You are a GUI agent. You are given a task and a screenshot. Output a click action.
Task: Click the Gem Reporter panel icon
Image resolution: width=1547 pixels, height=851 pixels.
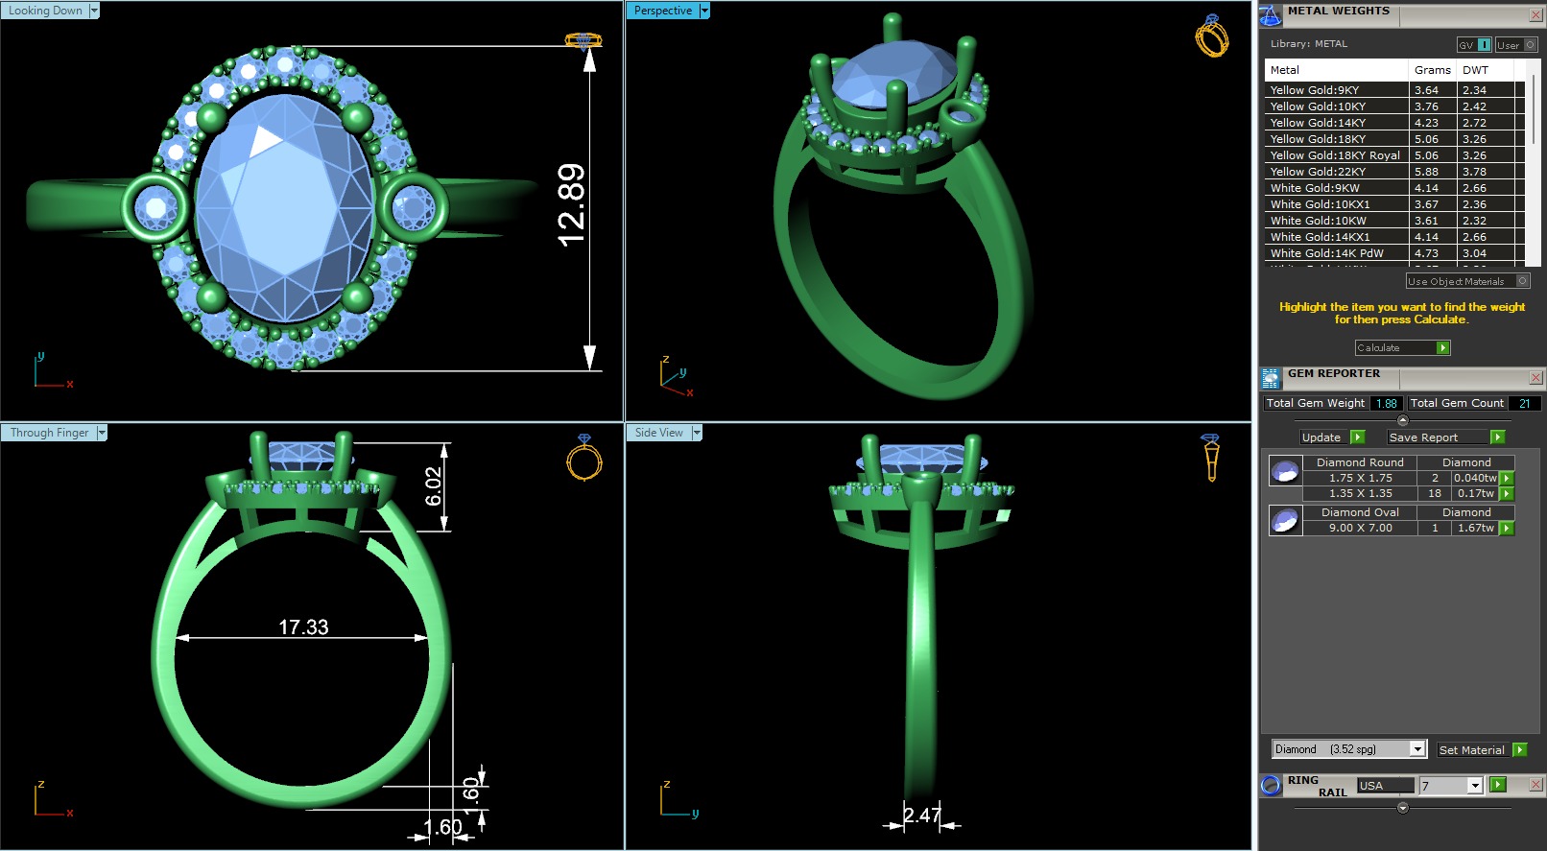pyautogui.click(x=1271, y=378)
